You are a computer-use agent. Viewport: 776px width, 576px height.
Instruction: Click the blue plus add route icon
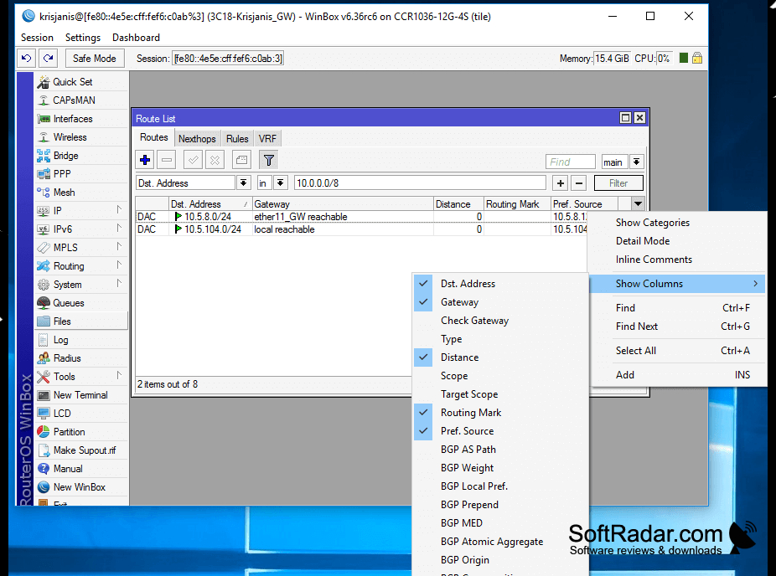pyautogui.click(x=145, y=160)
